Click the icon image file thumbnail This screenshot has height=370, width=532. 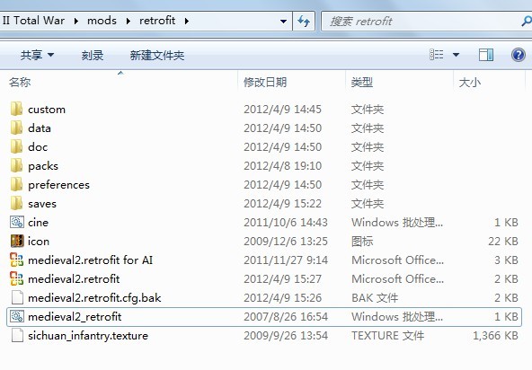tap(16, 241)
